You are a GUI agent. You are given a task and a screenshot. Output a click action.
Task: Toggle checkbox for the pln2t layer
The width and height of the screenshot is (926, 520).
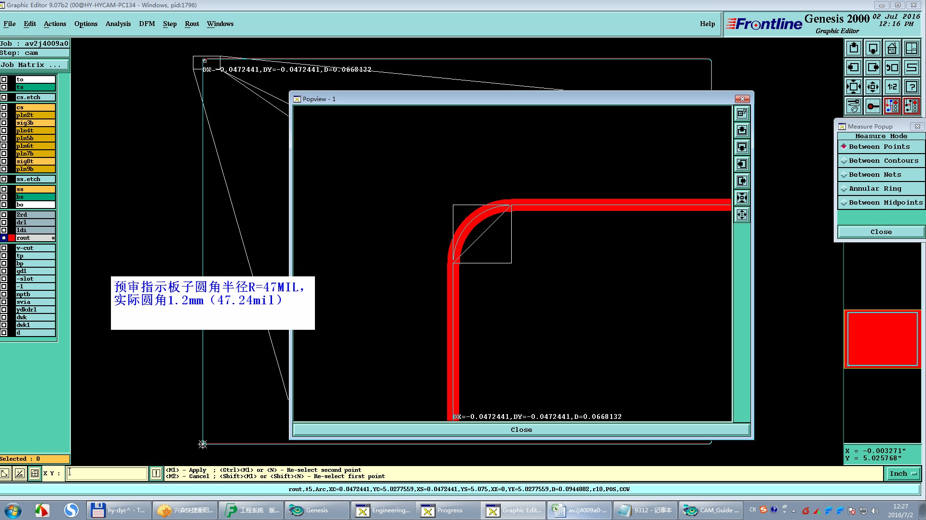click(x=4, y=115)
